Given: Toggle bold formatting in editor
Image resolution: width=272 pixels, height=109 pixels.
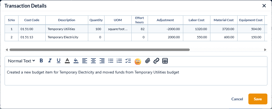Looking at the screenshot, I should coord(41,61).
